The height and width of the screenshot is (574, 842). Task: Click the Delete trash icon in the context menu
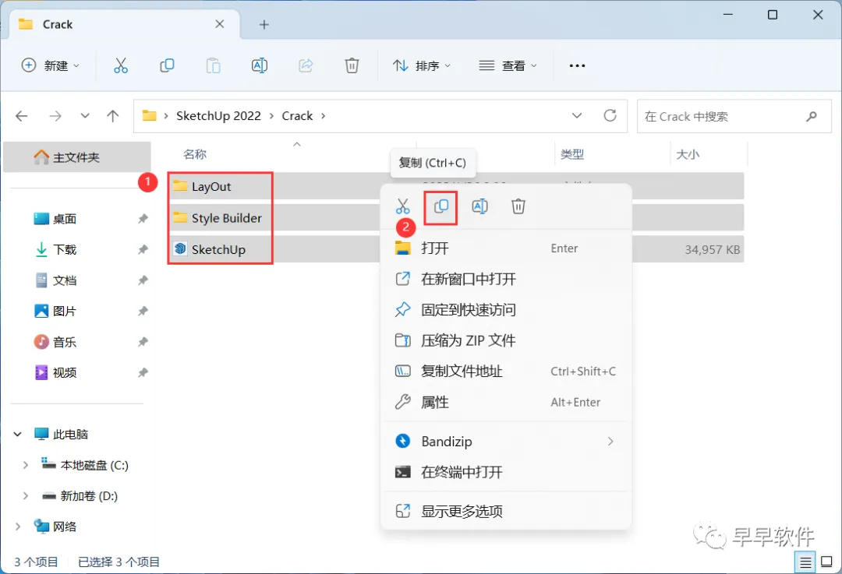[518, 206]
